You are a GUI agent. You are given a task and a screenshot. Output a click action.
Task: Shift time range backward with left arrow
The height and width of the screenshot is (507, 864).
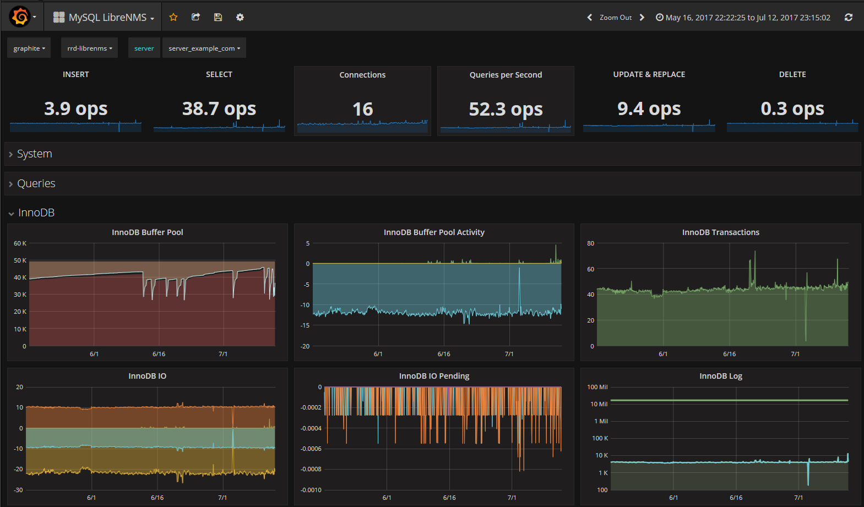(590, 18)
